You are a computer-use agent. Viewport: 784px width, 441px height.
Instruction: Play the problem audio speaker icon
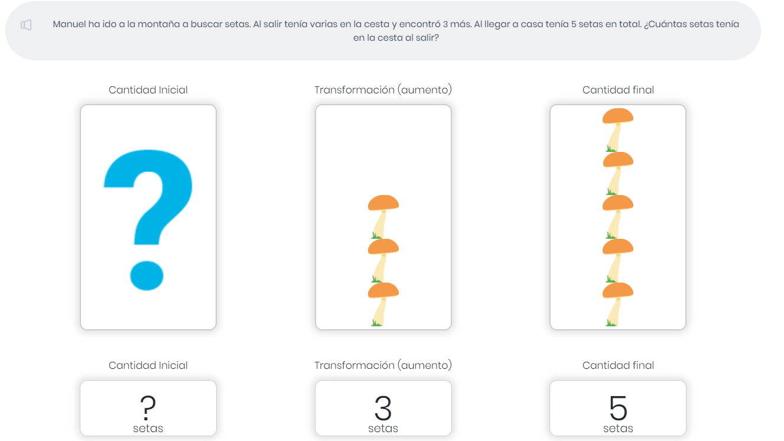(26, 25)
